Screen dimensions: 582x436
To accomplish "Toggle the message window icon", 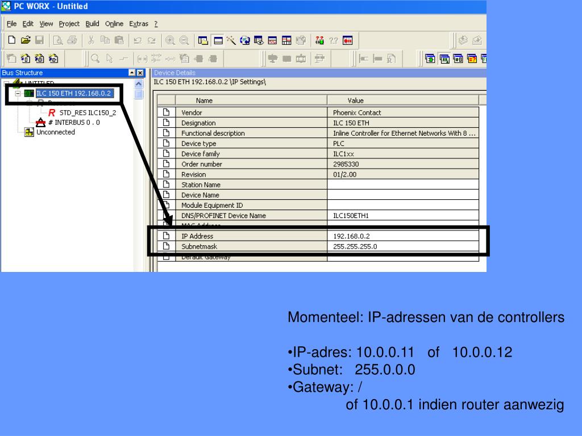I will (x=218, y=40).
